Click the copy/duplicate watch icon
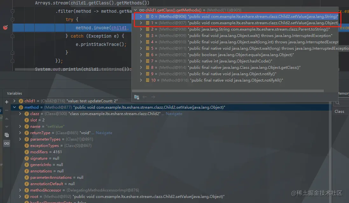 [7, 135]
